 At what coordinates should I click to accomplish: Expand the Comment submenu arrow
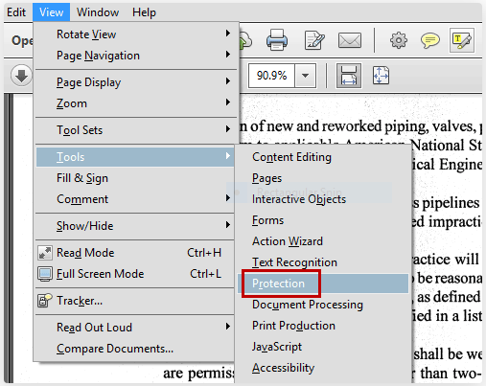228,198
